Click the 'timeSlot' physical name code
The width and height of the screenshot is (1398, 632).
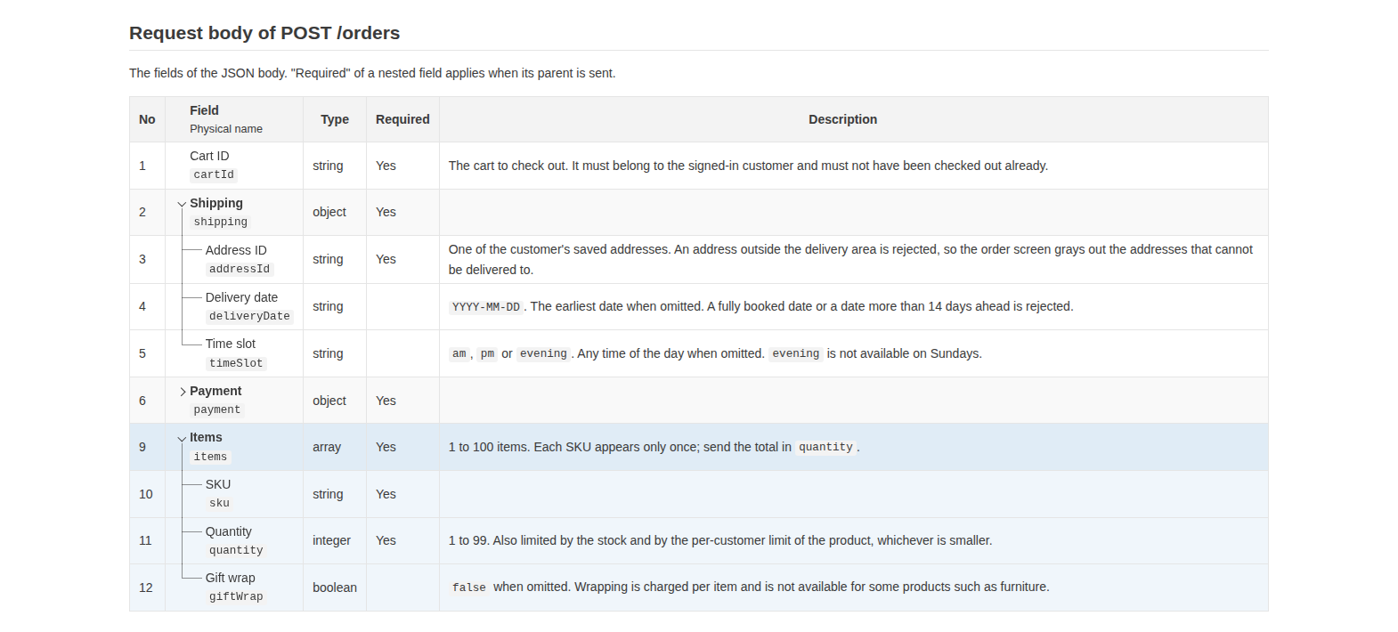[x=236, y=364]
